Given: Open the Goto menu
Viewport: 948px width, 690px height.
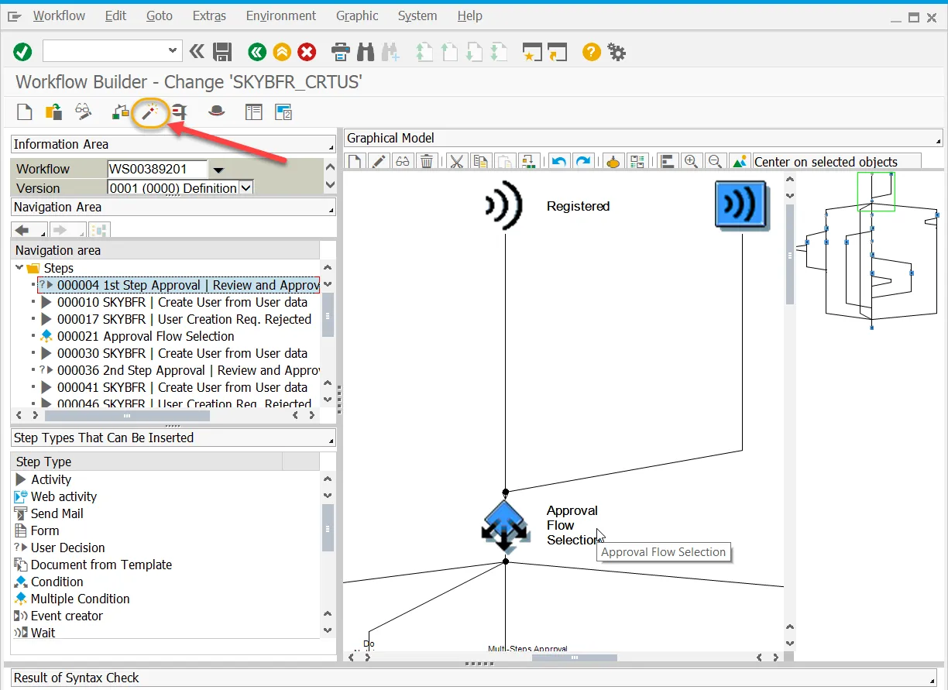Looking at the screenshot, I should click(160, 15).
